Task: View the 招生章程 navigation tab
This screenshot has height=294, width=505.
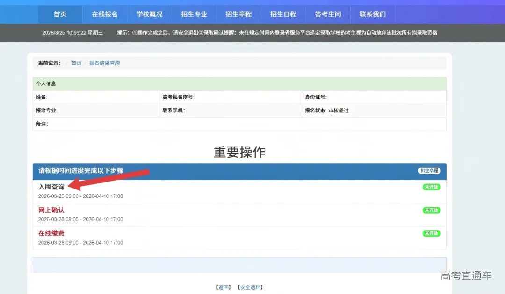Action: pos(238,14)
